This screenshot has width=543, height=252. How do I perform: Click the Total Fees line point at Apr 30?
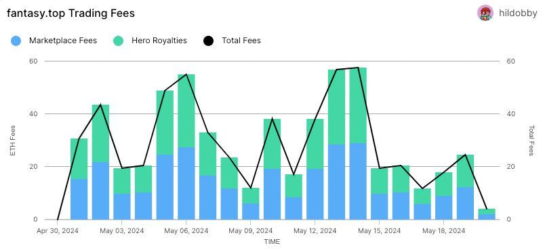58,219
